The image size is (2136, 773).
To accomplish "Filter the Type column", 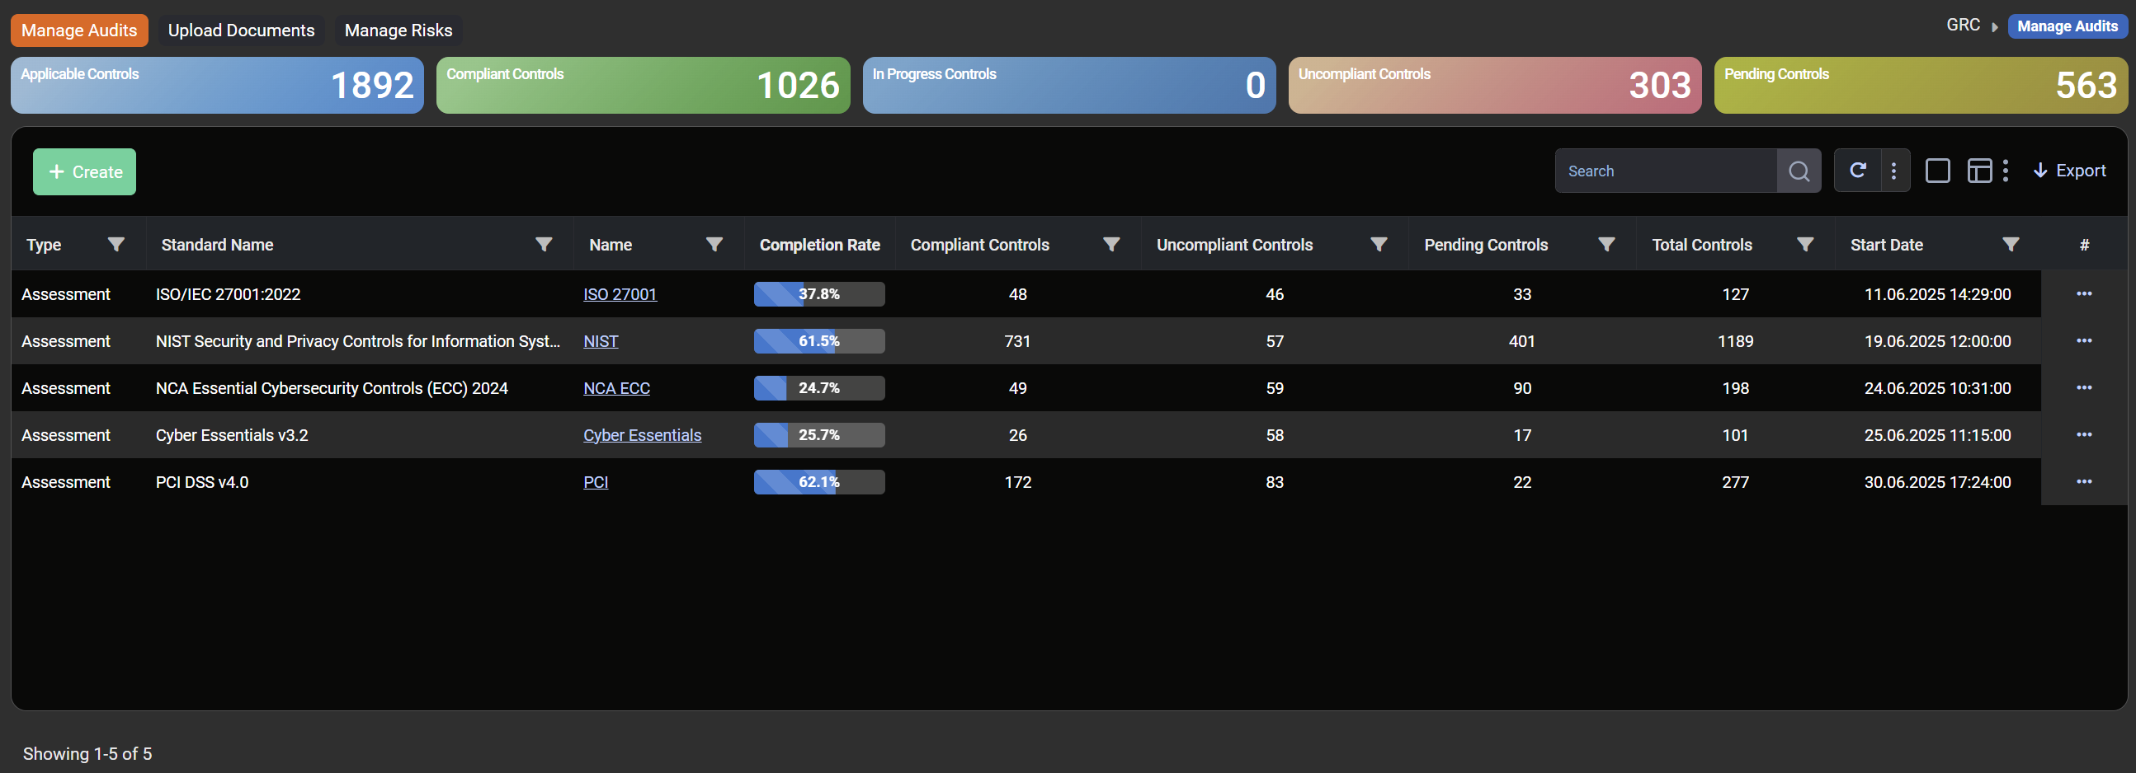I will (116, 245).
